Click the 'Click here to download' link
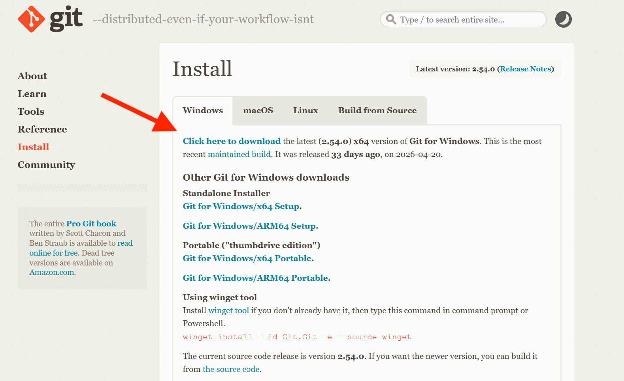The width and height of the screenshot is (624, 381). coord(232,141)
